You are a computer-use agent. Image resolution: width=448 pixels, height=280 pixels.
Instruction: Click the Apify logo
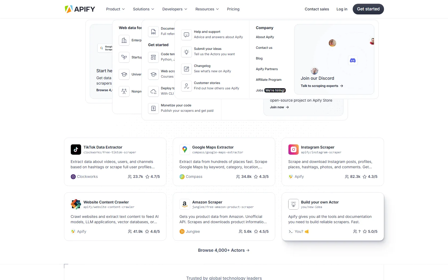tap(80, 9)
